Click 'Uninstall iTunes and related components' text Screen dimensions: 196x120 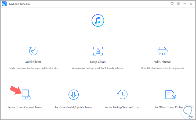coord(162,68)
